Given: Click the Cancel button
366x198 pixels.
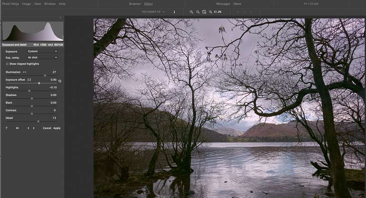Looking at the screenshot, I should tap(47, 128).
